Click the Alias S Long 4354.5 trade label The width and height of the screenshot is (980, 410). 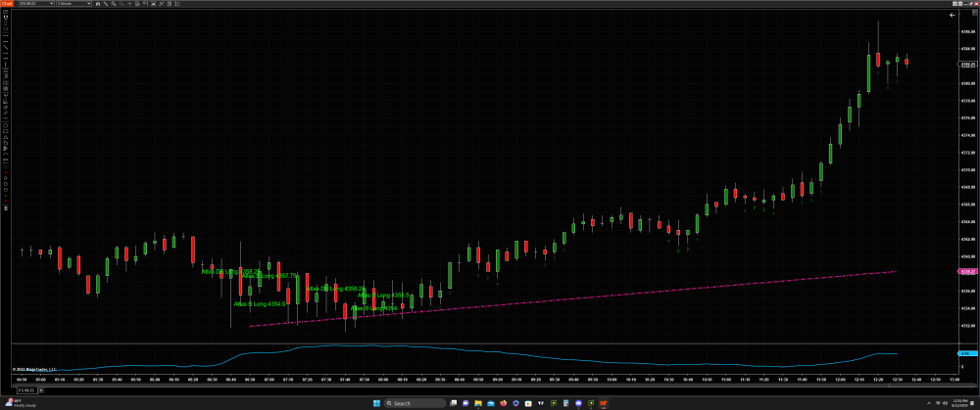[262, 303]
